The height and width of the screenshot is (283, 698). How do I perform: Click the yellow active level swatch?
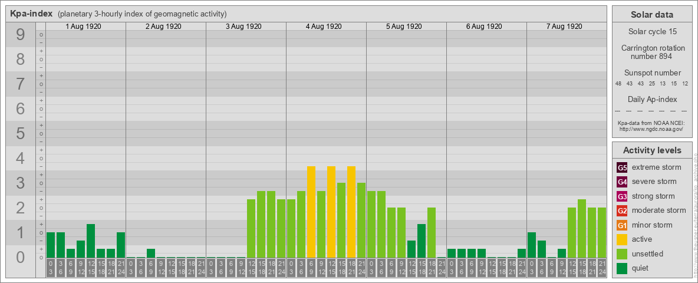tap(623, 239)
